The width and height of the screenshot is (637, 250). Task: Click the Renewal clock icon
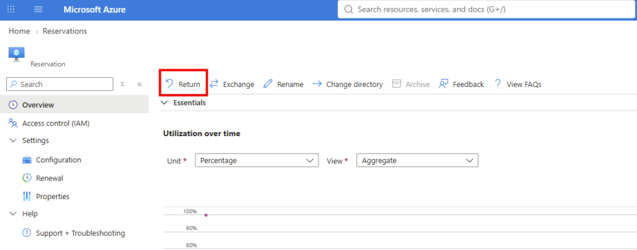(27, 178)
